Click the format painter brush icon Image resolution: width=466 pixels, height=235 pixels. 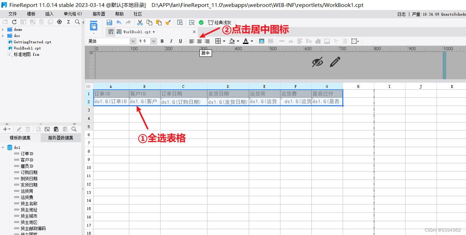pyautogui.click(x=168, y=22)
